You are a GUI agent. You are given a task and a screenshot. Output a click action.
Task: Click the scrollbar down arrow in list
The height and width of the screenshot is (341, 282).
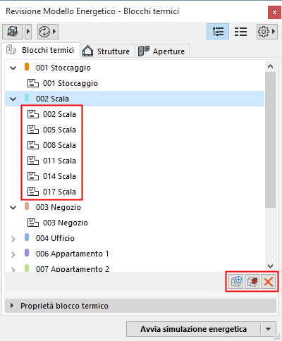click(270, 266)
